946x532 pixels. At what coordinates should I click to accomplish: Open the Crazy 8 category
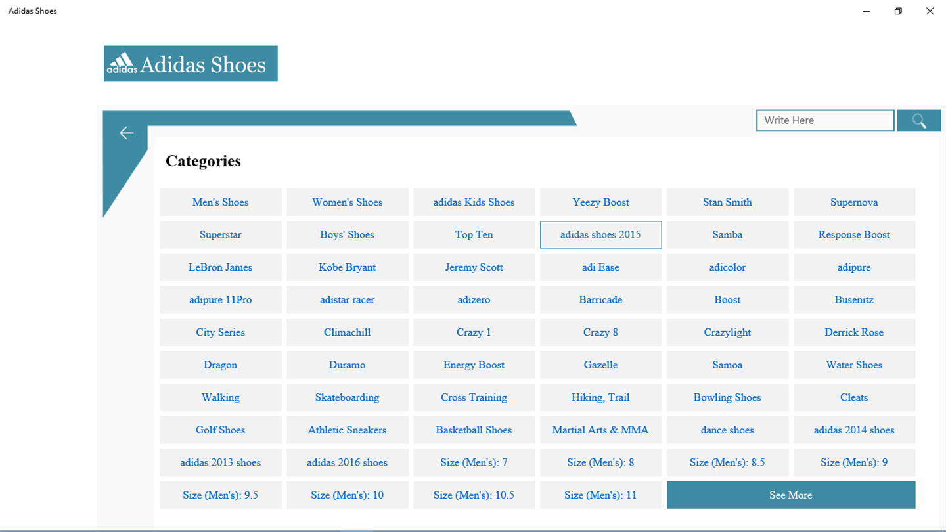pyautogui.click(x=601, y=332)
